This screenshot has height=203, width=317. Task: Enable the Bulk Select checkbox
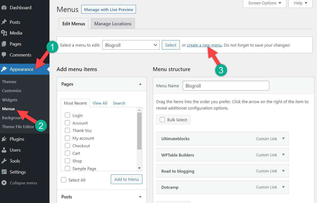[162, 120]
